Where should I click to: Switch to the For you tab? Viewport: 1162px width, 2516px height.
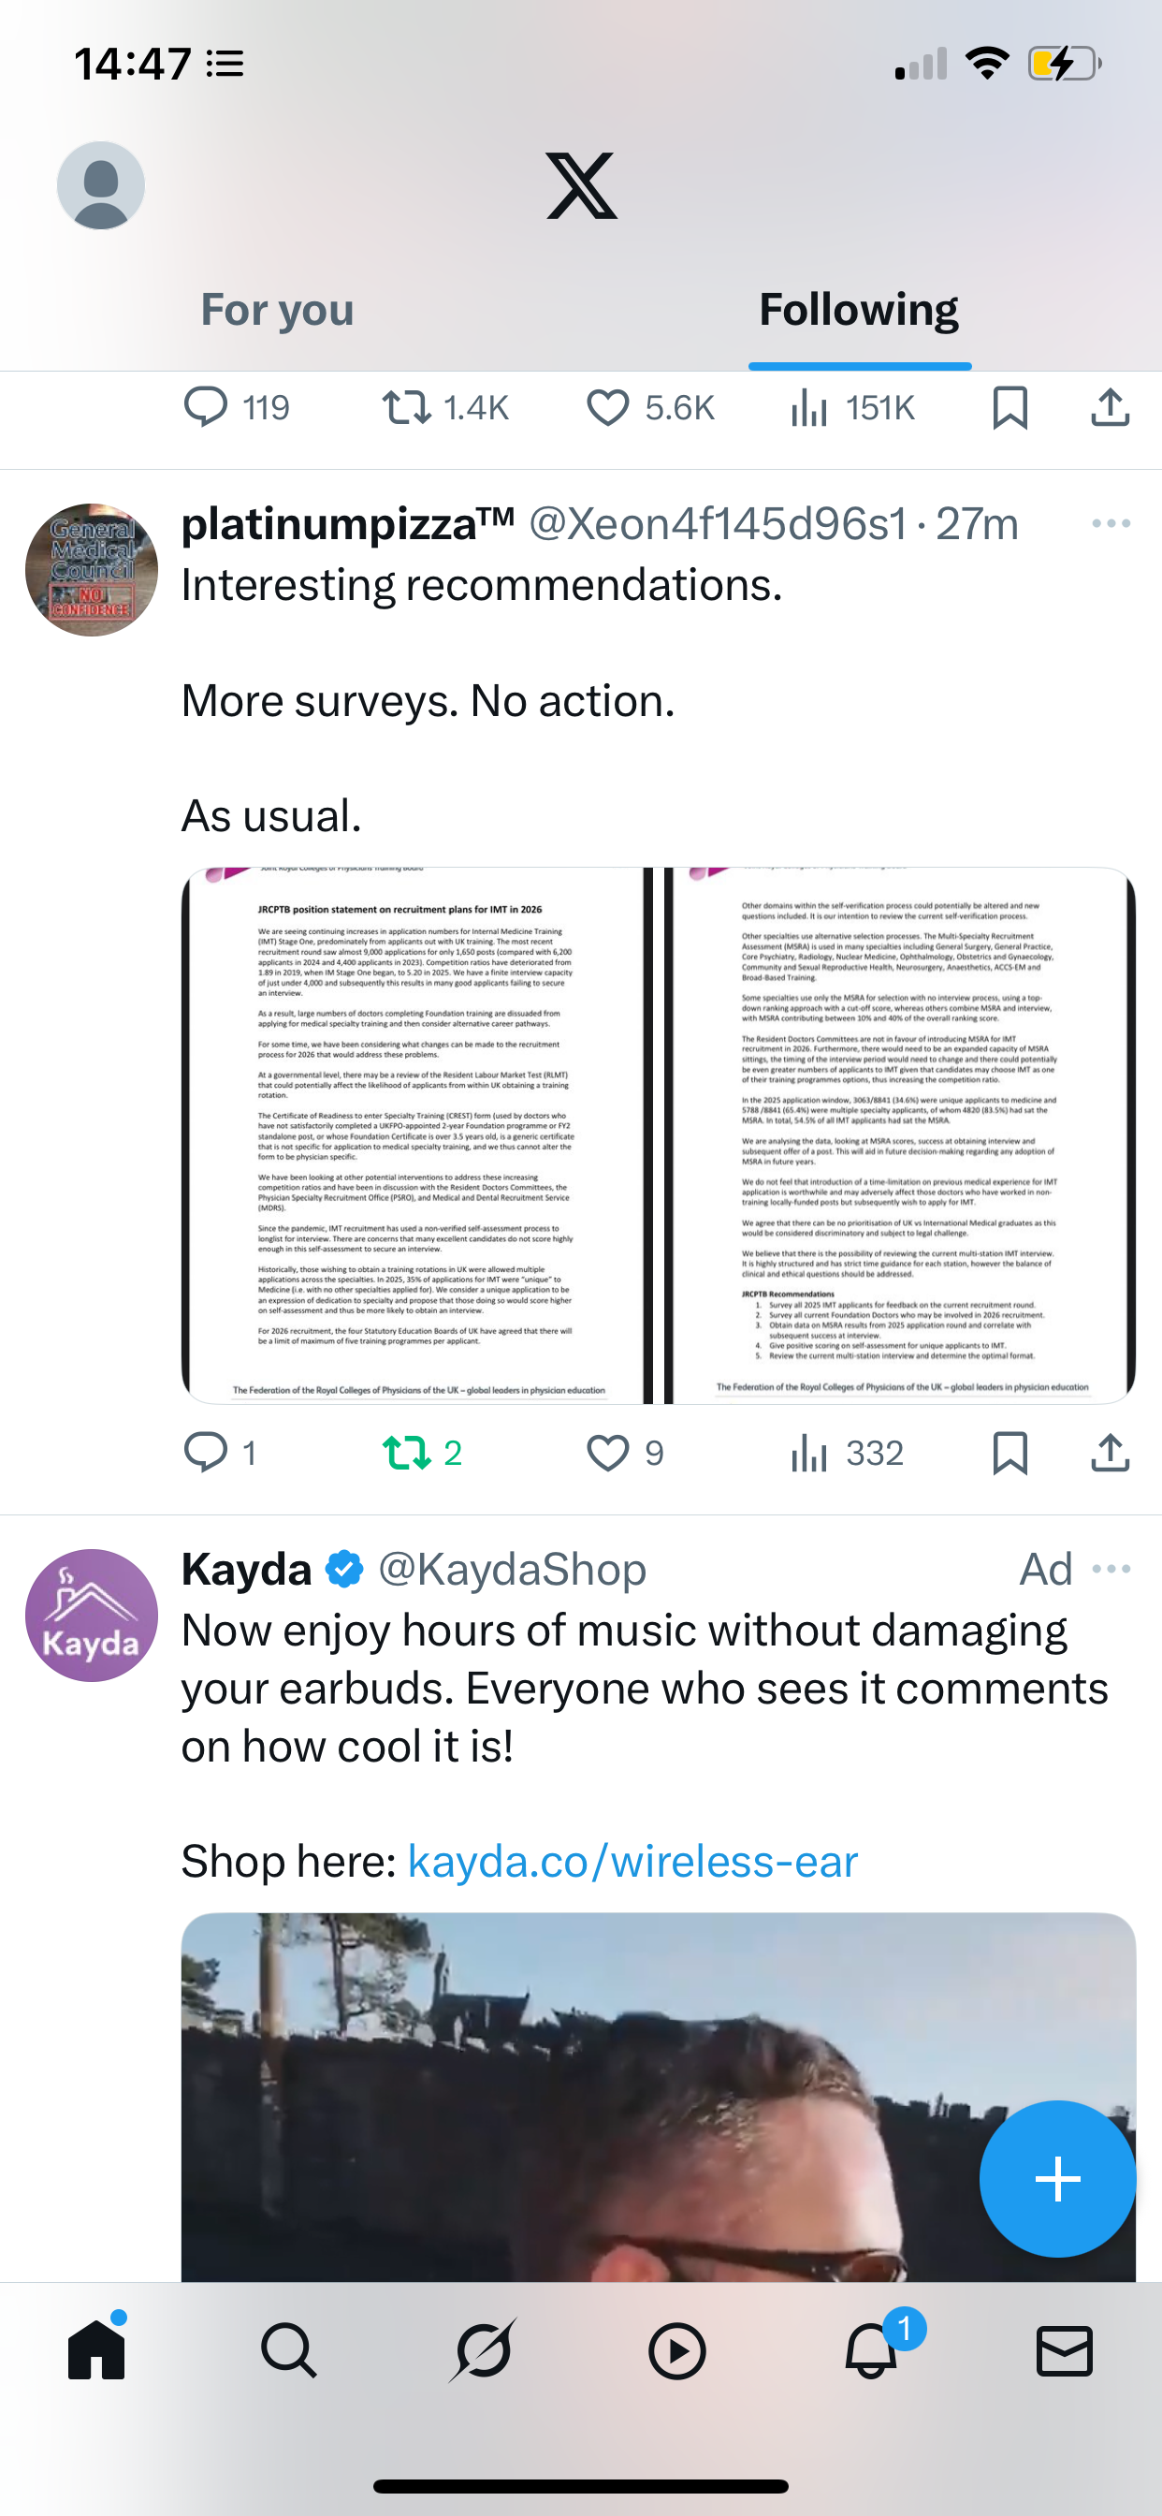click(x=277, y=311)
